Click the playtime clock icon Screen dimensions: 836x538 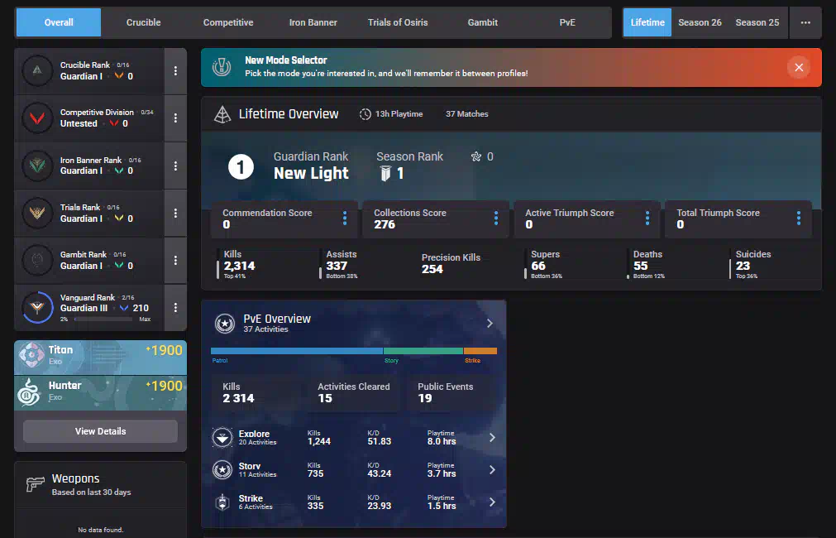coord(365,114)
